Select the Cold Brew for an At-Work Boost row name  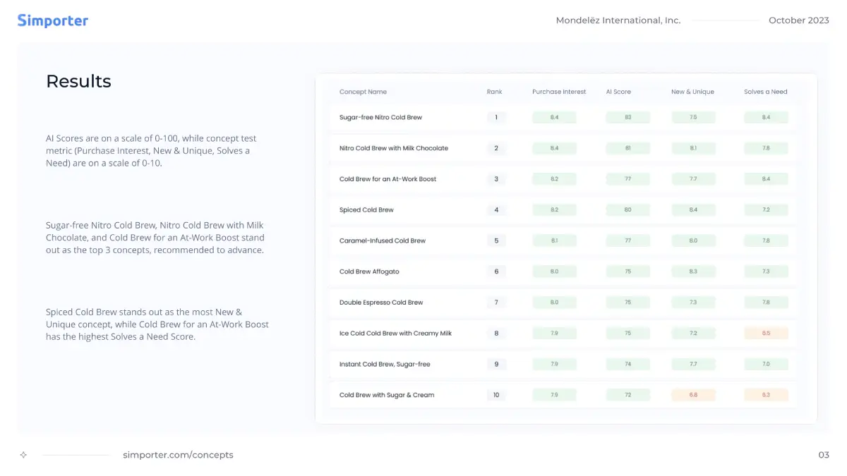[388, 179]
